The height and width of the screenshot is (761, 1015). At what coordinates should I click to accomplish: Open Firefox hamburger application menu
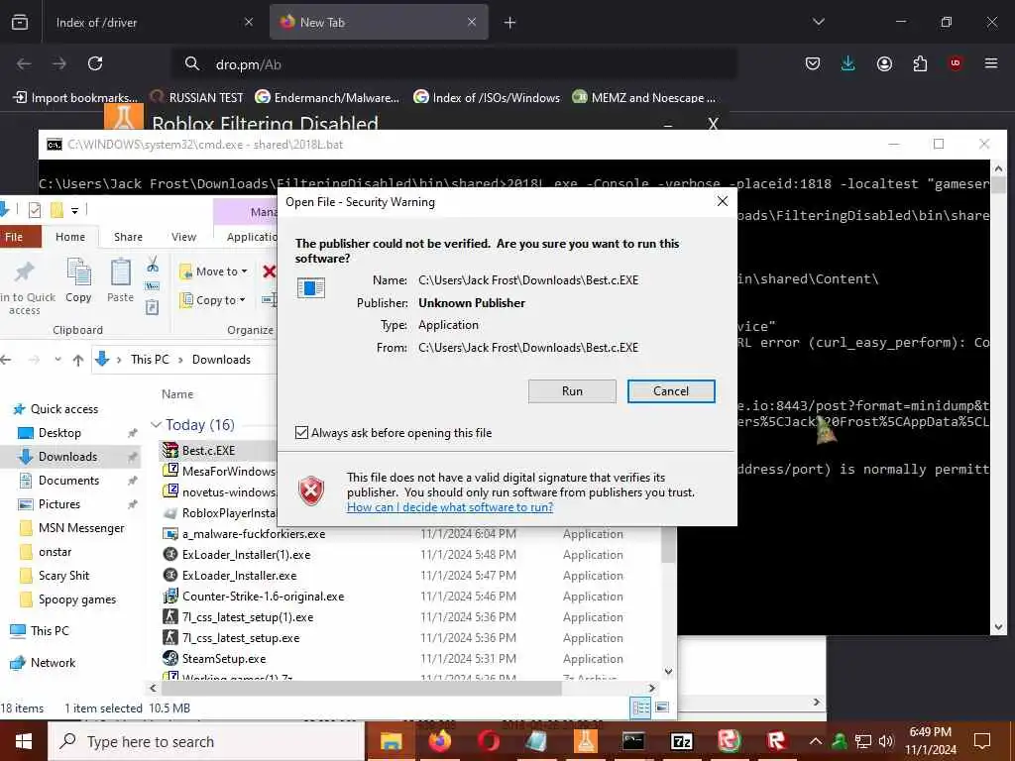tap(991, 63)
